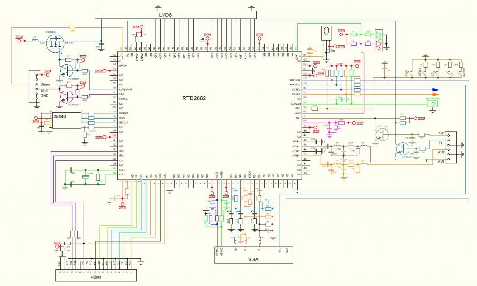The width and height of the screenshot is (477, 286).
Task: Select the AutoADJ pin label
Action: 296,104
